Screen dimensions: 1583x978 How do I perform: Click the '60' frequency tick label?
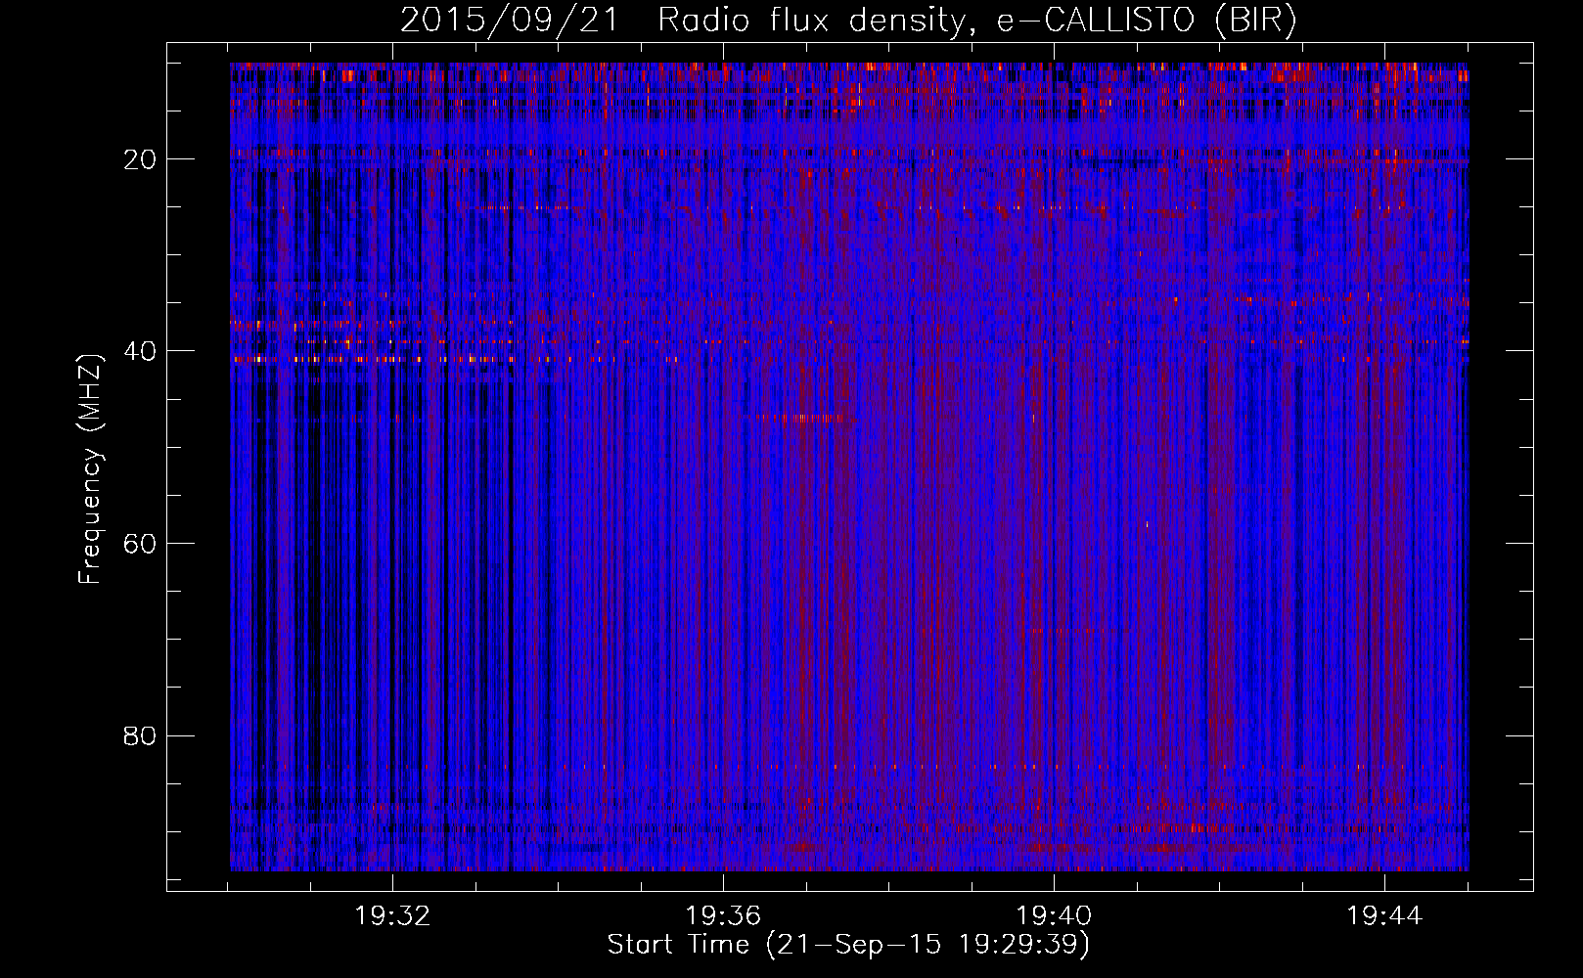[x=141, y=544]
